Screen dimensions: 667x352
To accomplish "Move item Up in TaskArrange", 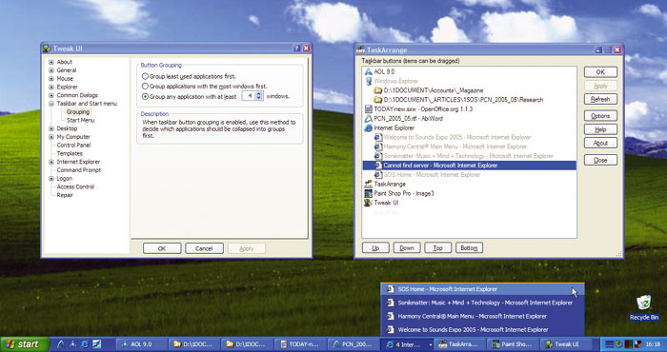I will point(375,248).
